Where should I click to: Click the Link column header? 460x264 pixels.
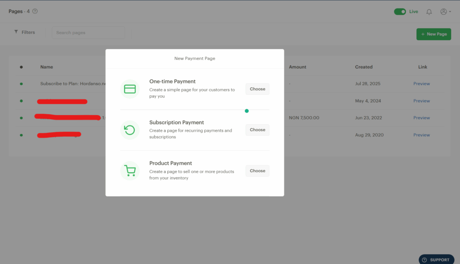[x=422, y=67]
